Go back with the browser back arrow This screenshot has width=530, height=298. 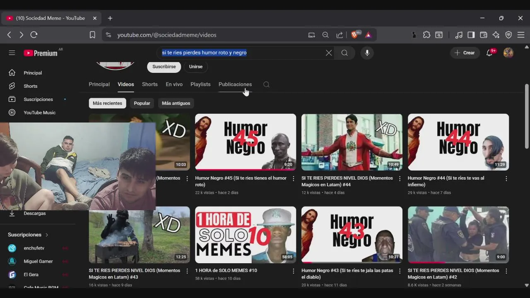[x=9, y=35]
